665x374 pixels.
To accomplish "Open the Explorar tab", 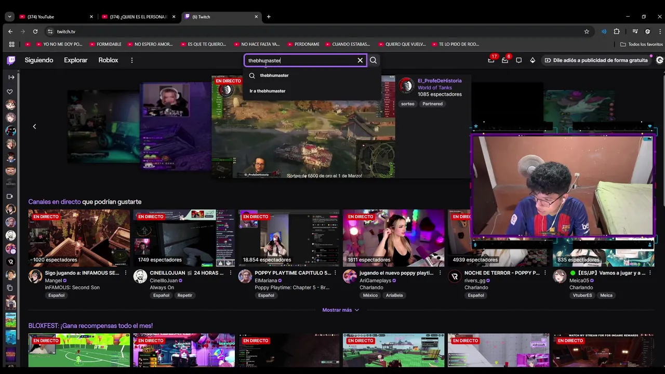I will (76, 60).
